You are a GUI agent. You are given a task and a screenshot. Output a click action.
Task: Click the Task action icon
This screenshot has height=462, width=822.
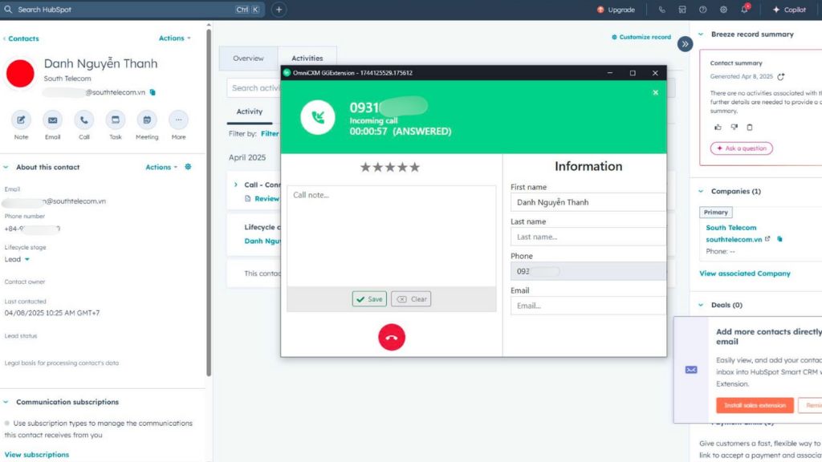click(x=116, y=120)
